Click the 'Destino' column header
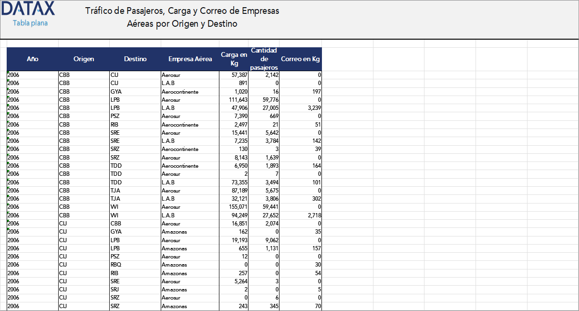The height and width of the screenshot is (311, 579). click(x=135, y=59)
